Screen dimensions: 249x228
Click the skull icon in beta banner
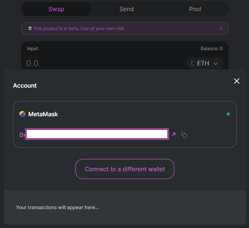click(30, 28)
